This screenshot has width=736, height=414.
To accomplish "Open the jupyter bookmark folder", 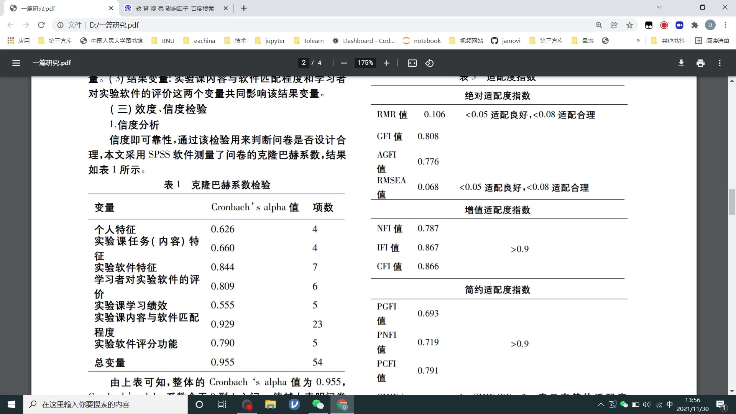I will pyautogui.click(x=270, y=41).
